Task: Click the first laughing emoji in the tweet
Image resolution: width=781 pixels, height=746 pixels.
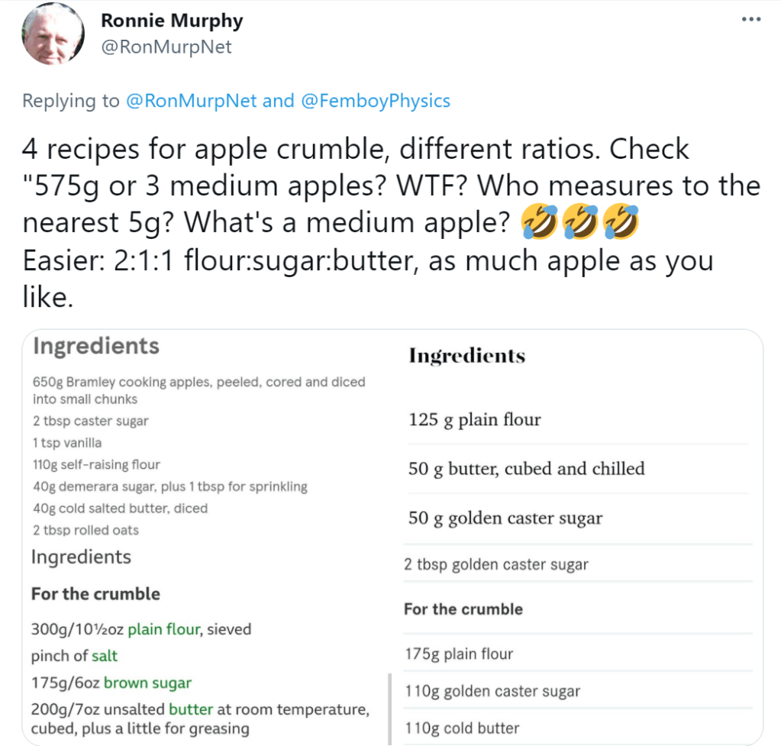Action: click(539, 223)
